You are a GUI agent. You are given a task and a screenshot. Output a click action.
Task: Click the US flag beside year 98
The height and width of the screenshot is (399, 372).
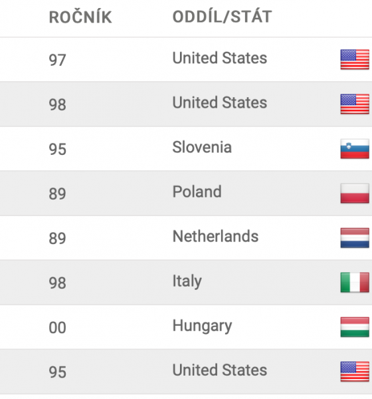[x=355, y=104]
